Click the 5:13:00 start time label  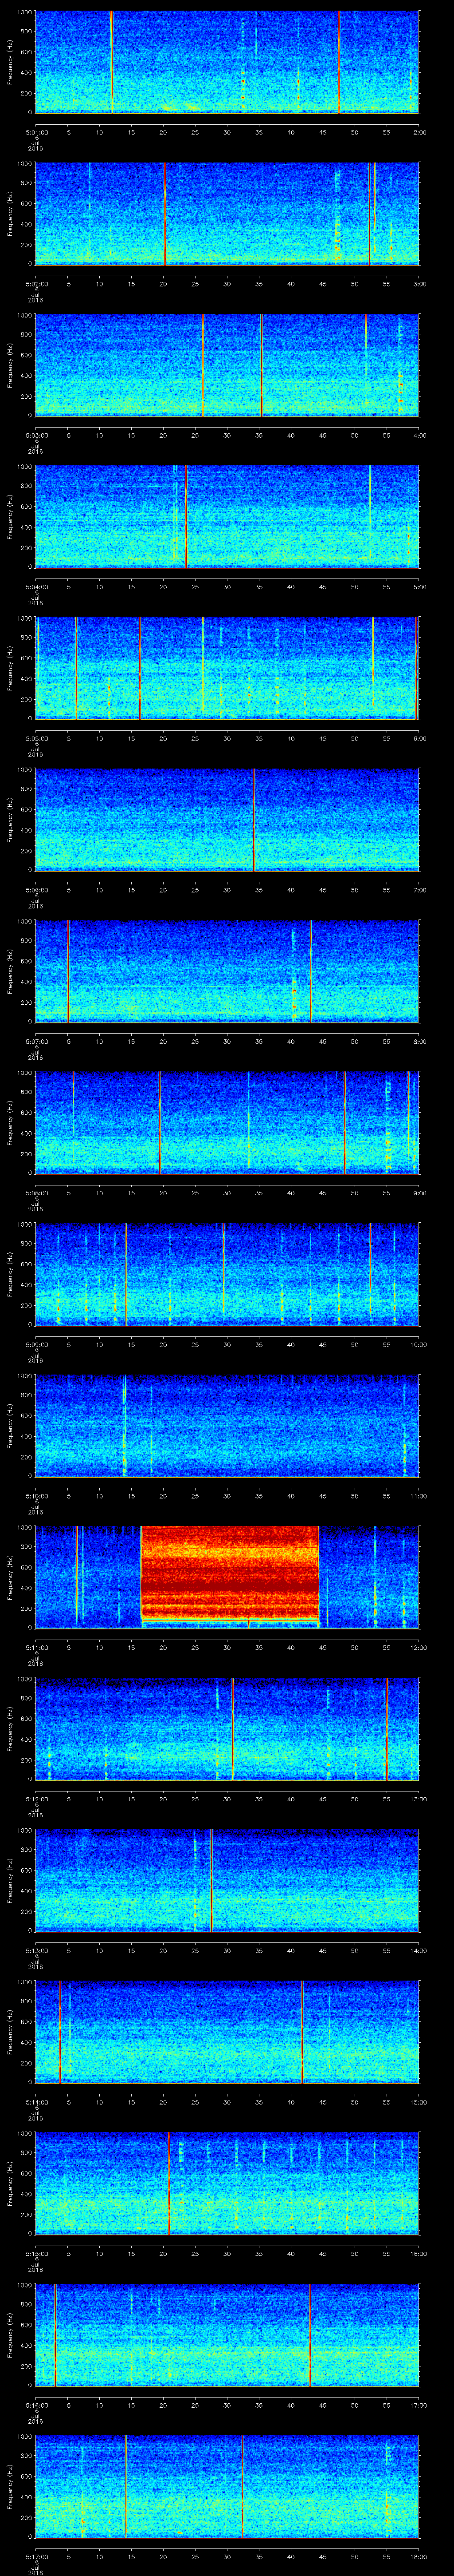click(x=36, y=1950)
